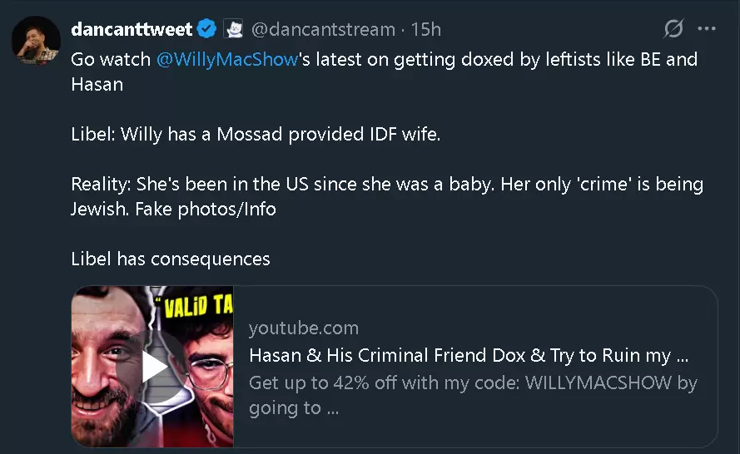Open card title "Hasan & His Criminal Friend Dox"
The height and width of the screenshot is (454, 740).
click(469, 355)
